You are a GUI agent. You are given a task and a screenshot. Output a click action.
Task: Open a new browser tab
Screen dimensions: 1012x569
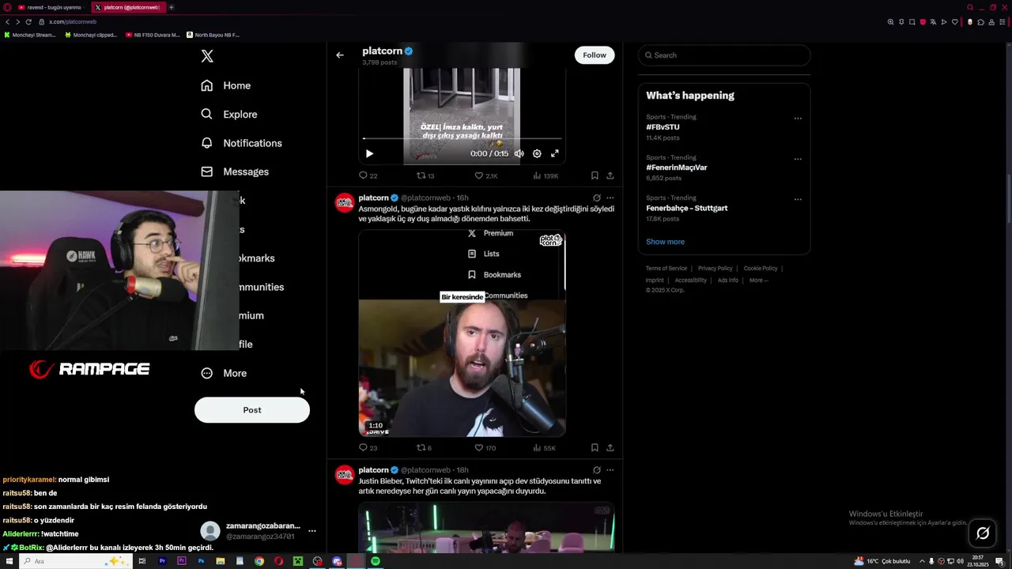171,7
